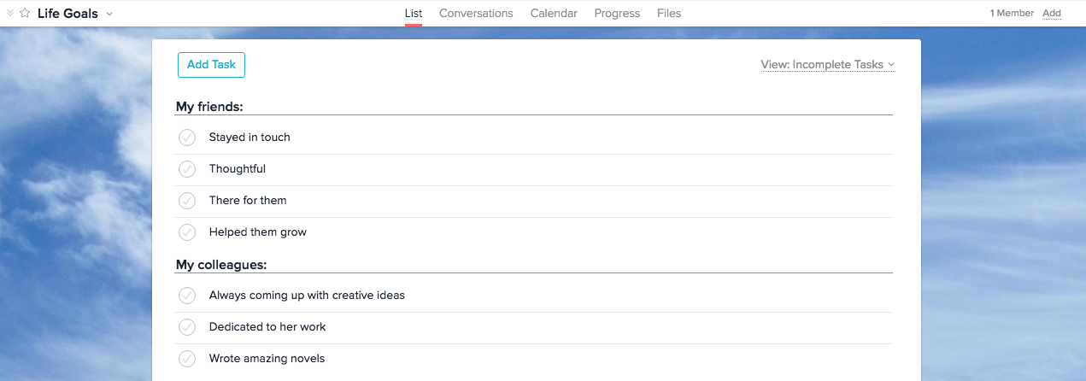Image resolution: width=1086 pixels, height=381 pixels.
Task: Complete the 'Wrote amazing novels' task
Action: [x=187, y=359]
